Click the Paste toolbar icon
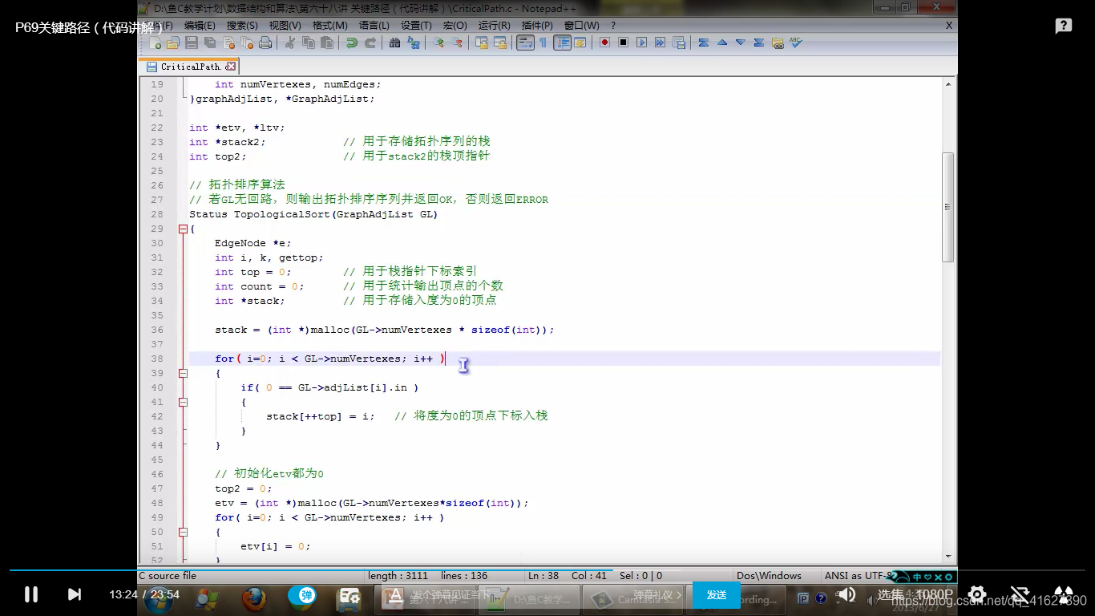The image size is (1095, 616). pos(326,43)
